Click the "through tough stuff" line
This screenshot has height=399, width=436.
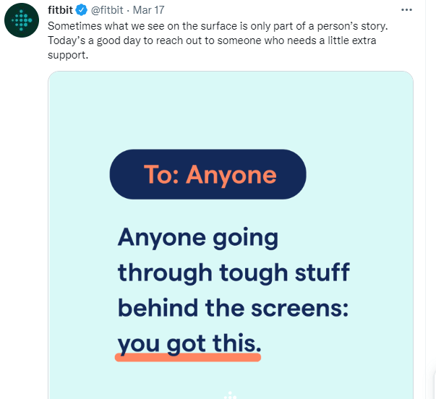tap(233, 273)
